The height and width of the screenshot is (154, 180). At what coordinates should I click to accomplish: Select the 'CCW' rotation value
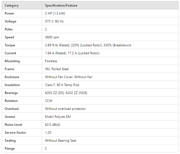[x=49, y=101]
